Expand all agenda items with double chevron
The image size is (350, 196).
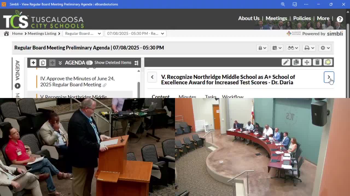point(60,63)
